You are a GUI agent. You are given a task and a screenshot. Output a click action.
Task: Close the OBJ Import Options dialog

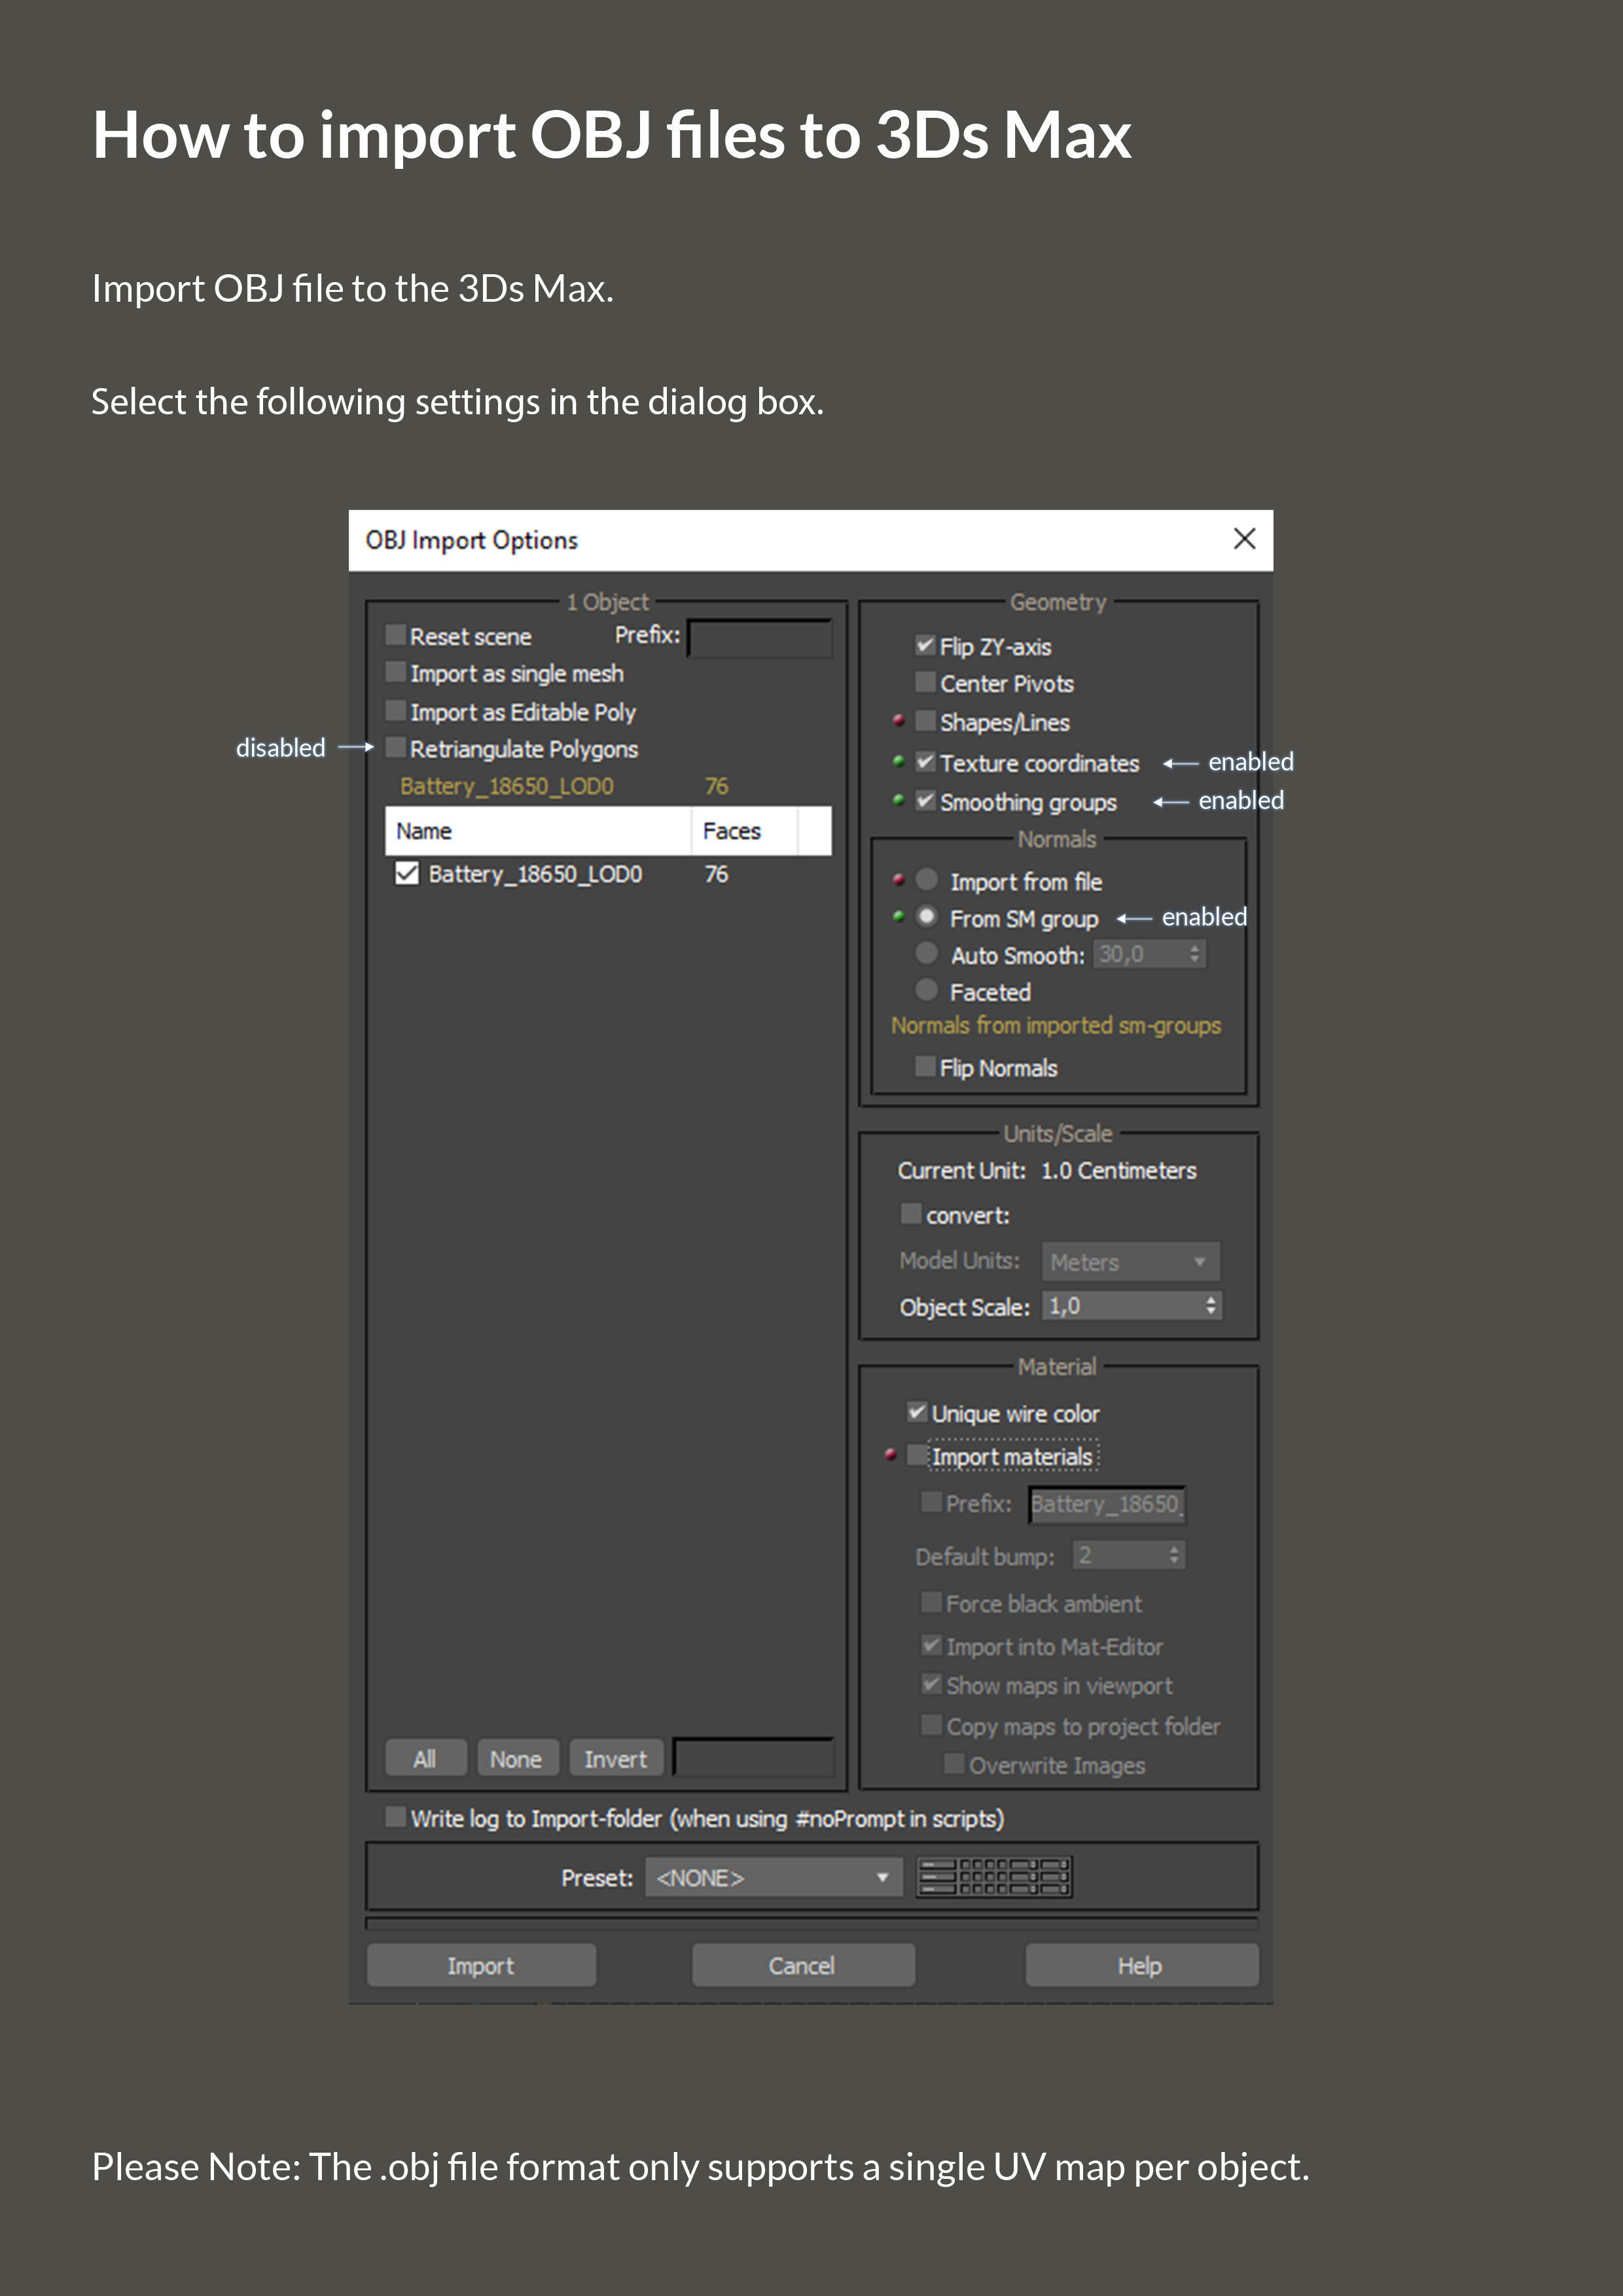(x=1244, y=539)
